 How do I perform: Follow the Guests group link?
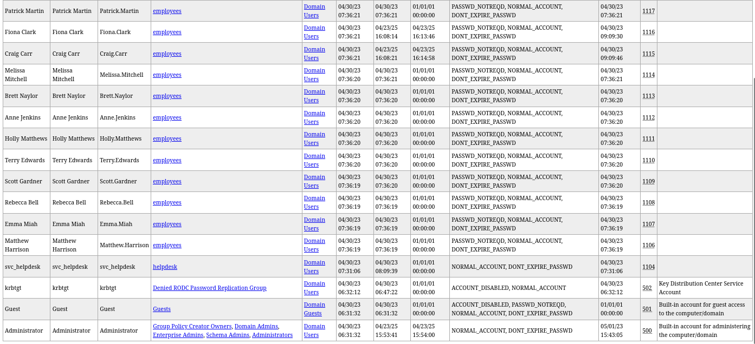point(162,309)
